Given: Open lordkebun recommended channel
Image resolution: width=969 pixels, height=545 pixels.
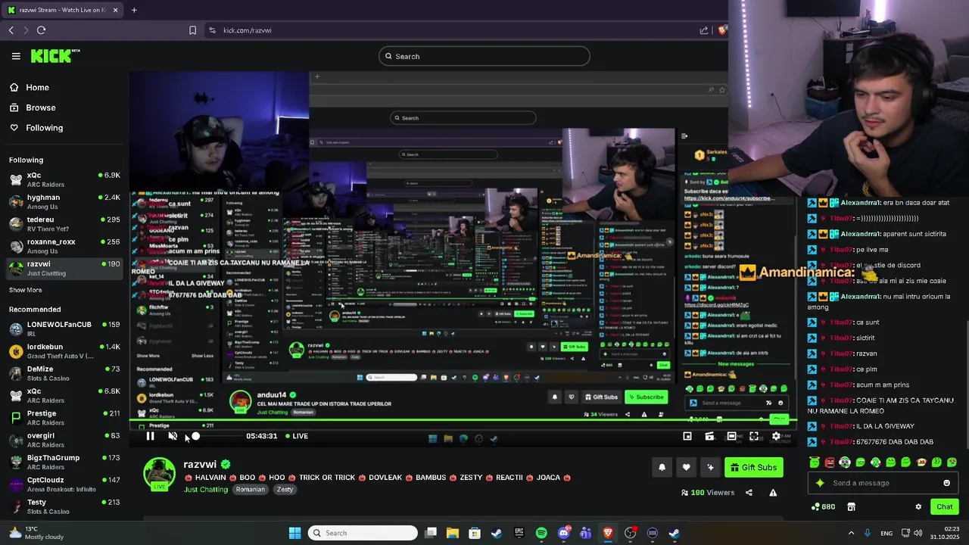Looking at the screenshot, I should (64, 351).
